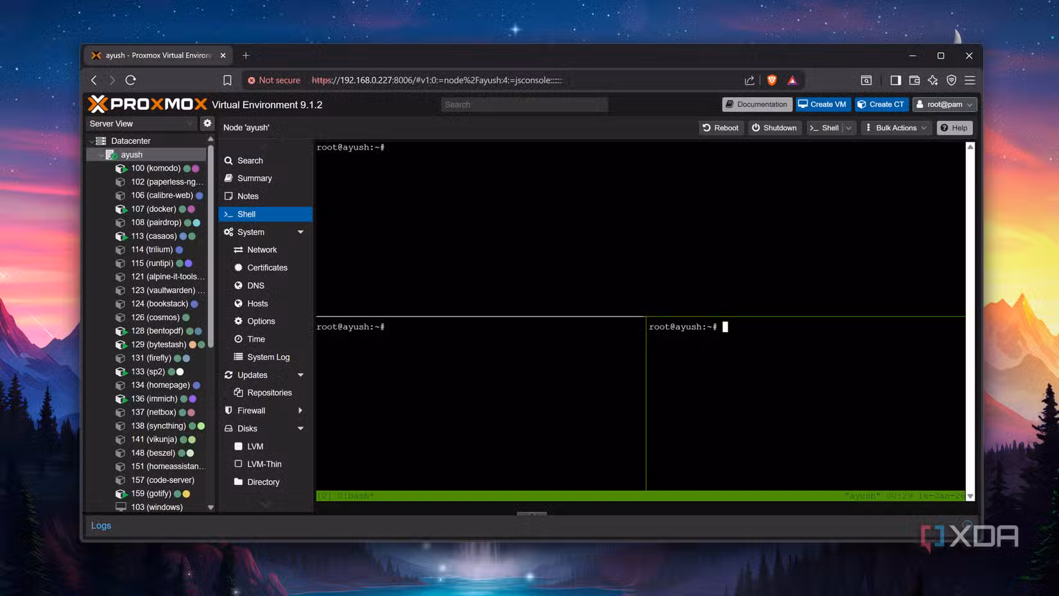This screenshot has width=1059, height=596.
Task: Open the LVM-Thin menu item
Action: (x=265, y=464)
